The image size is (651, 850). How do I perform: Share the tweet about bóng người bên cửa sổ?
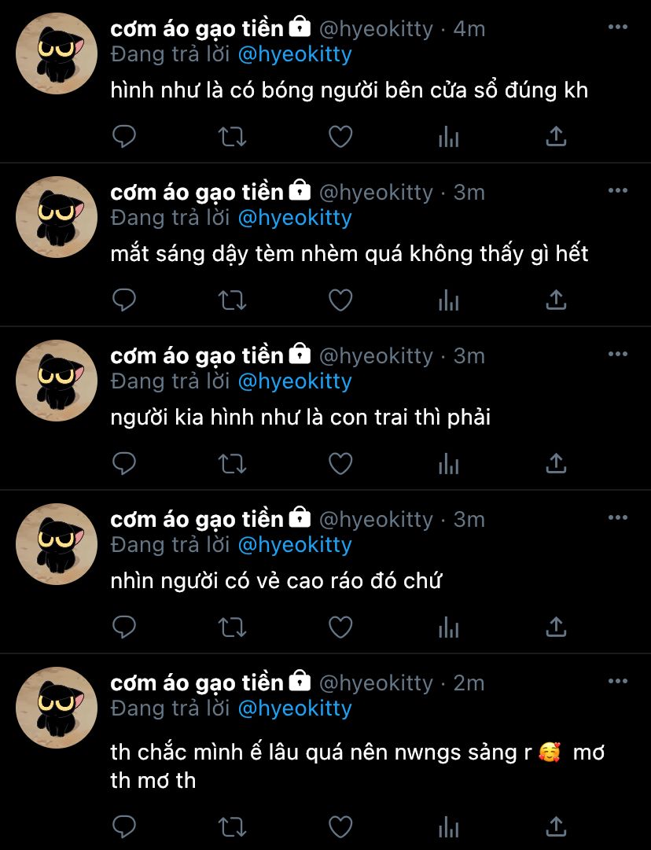click(x=556, y=136)
